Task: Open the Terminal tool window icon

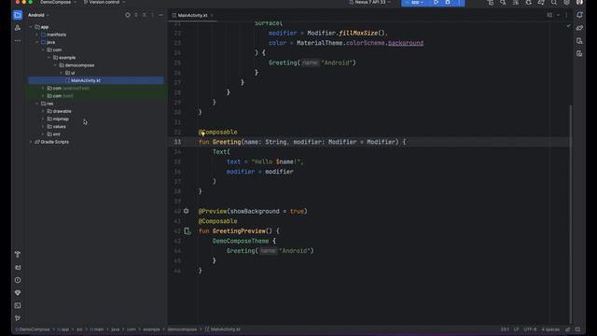Action: [18, 305]
